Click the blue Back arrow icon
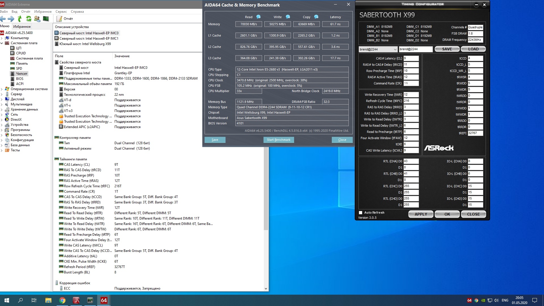This screenshot has width=544, height=306. 3,19
